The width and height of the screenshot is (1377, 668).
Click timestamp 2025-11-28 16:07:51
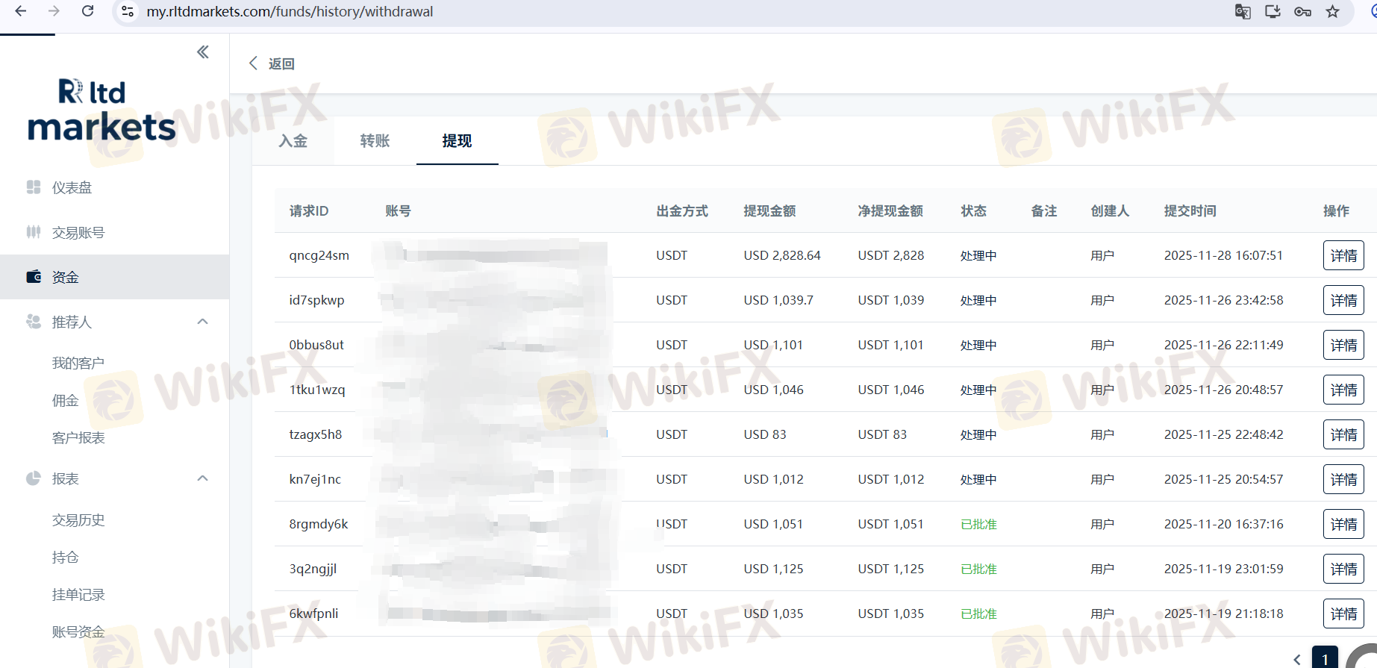tap(1224, 255)
